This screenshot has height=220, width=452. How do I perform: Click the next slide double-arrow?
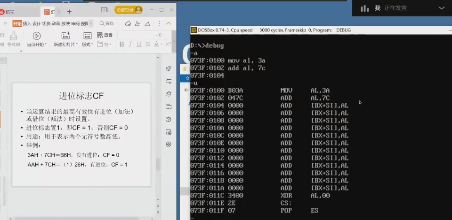[158, 212]
